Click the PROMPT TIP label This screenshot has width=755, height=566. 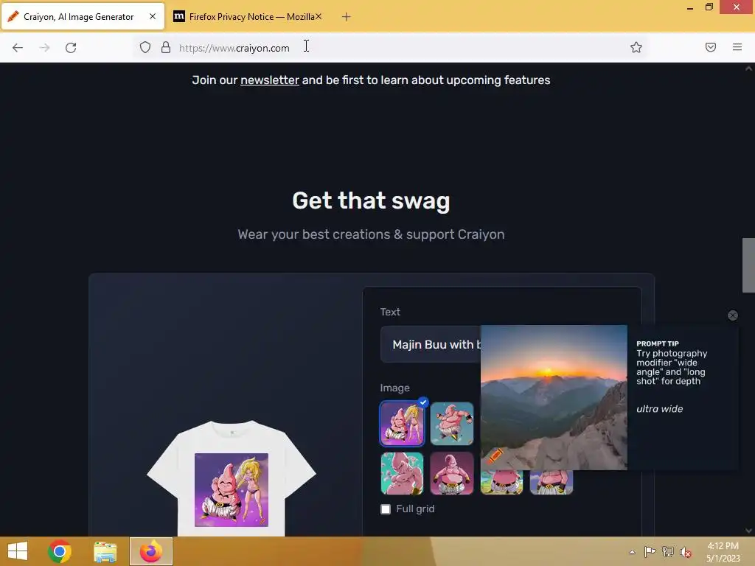657,343
